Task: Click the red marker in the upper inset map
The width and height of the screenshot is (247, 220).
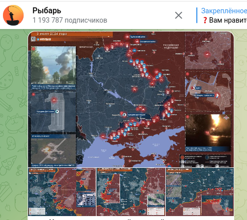Action: 207,54
